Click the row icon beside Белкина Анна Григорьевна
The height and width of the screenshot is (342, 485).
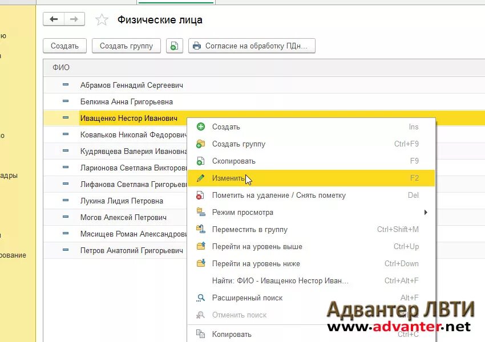(x=65, y=101)
